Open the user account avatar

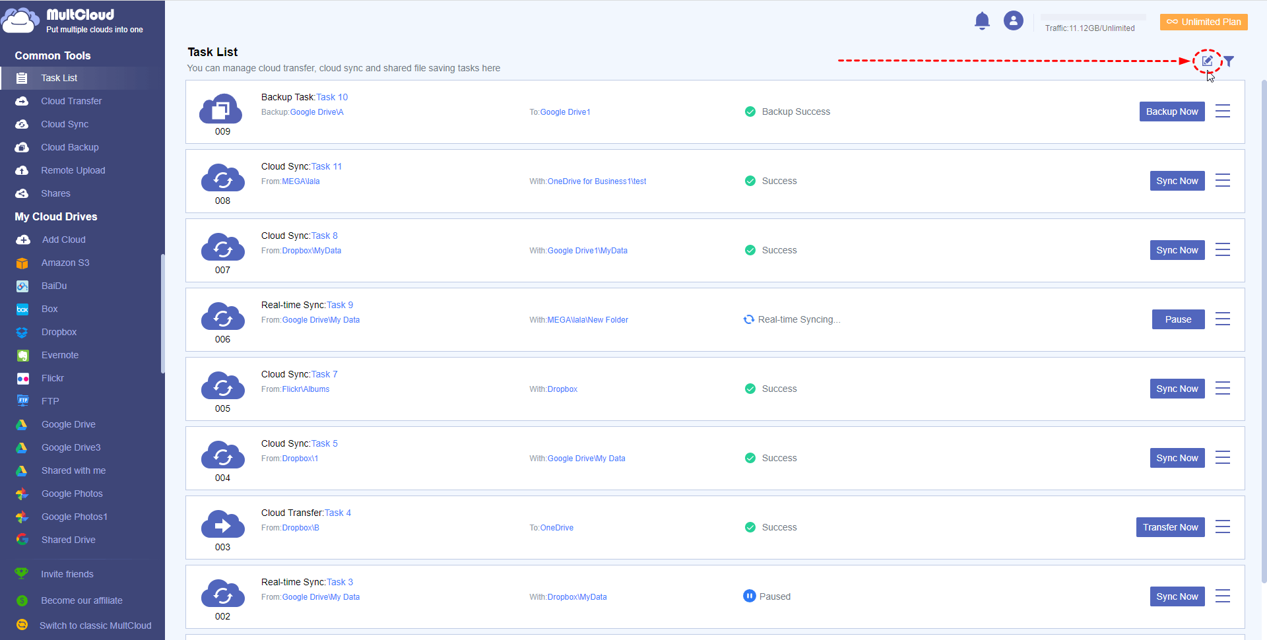coord(1013,21)
